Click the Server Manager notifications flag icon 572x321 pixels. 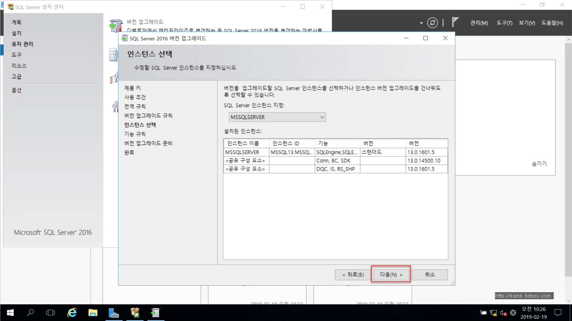click(x=455, y=22)
